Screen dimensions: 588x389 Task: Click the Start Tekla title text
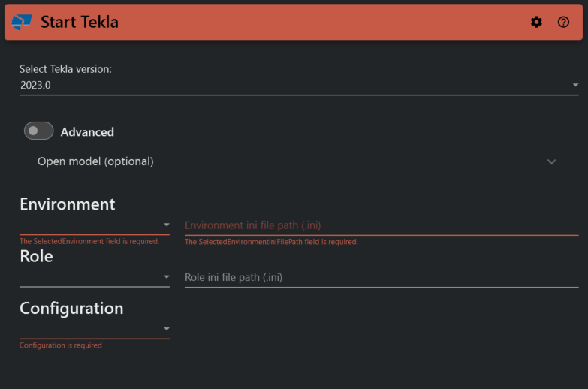(79, 23)
